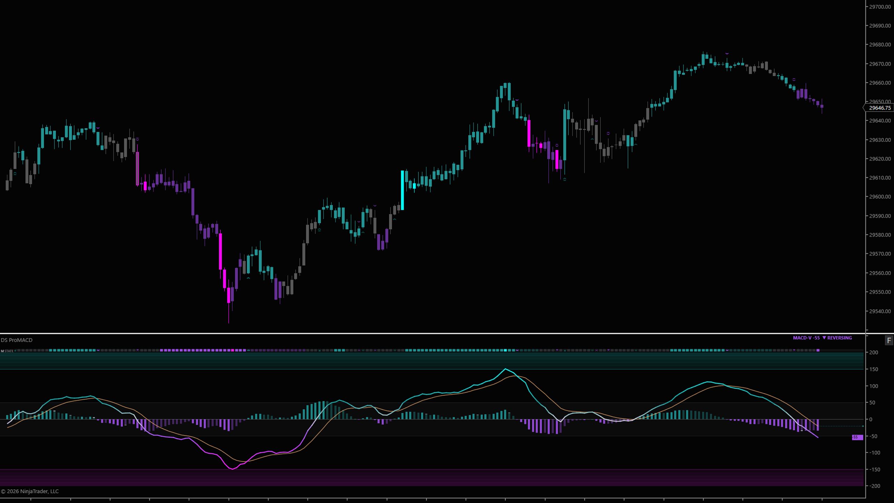Click the current price marker 29646.75

[x=879, y=108]
